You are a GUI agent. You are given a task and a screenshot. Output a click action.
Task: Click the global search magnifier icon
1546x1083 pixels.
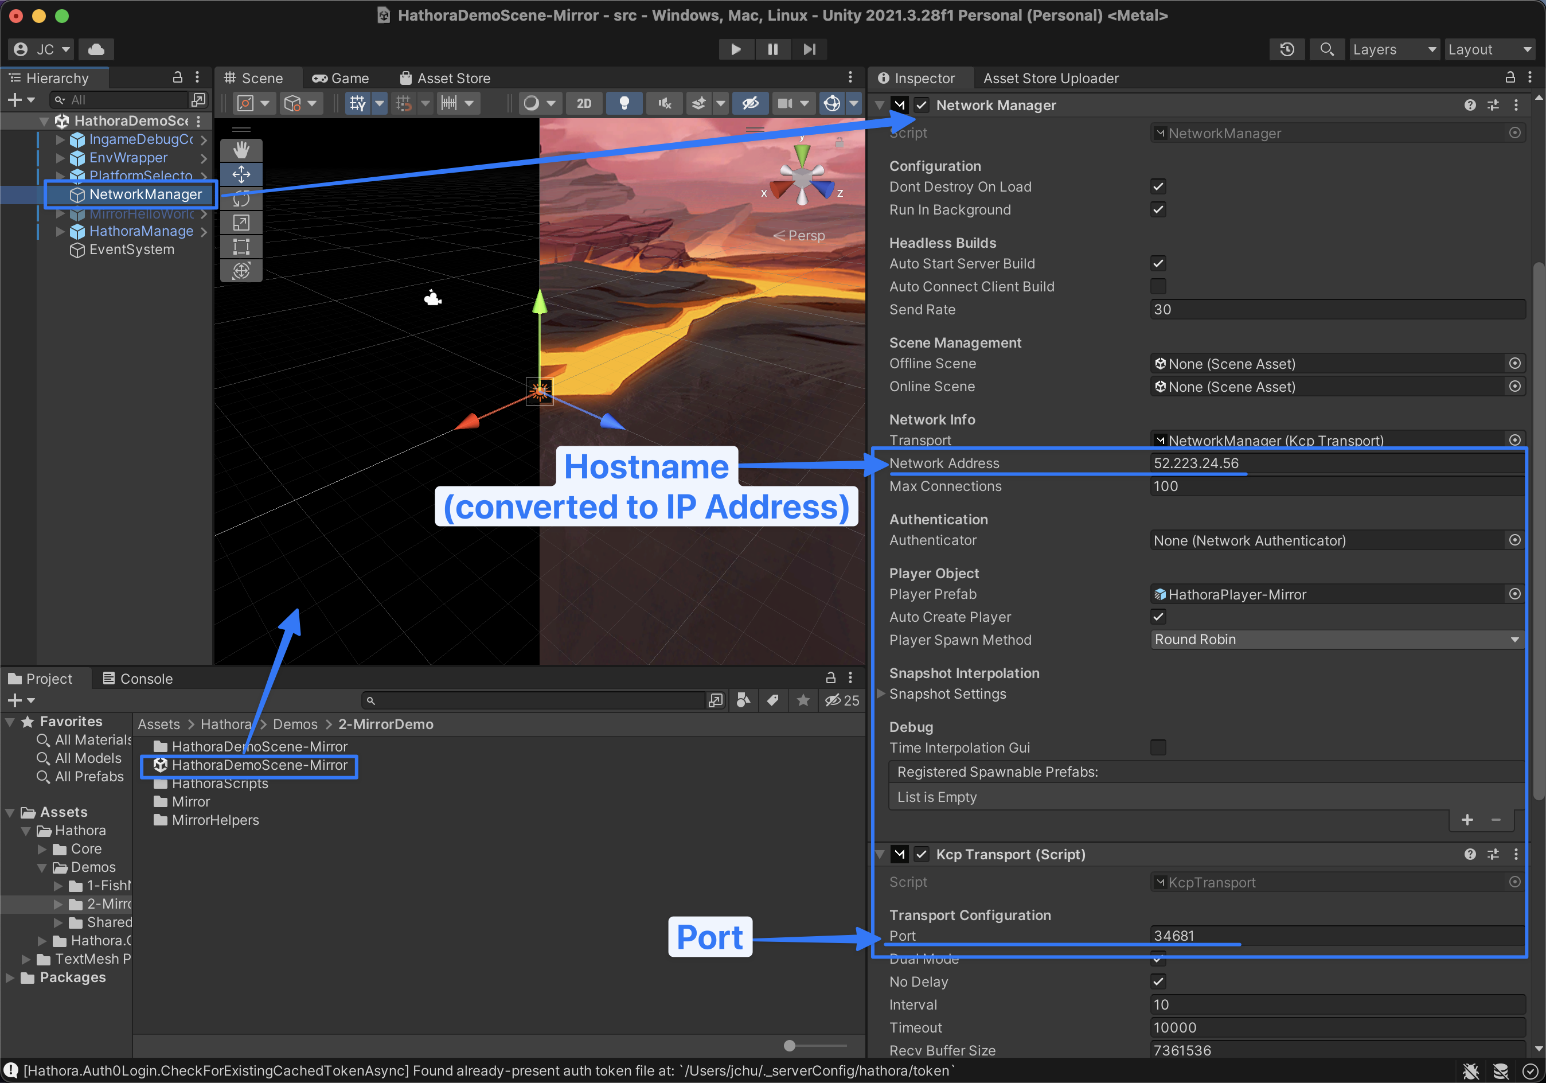(x=1326, y=49)
